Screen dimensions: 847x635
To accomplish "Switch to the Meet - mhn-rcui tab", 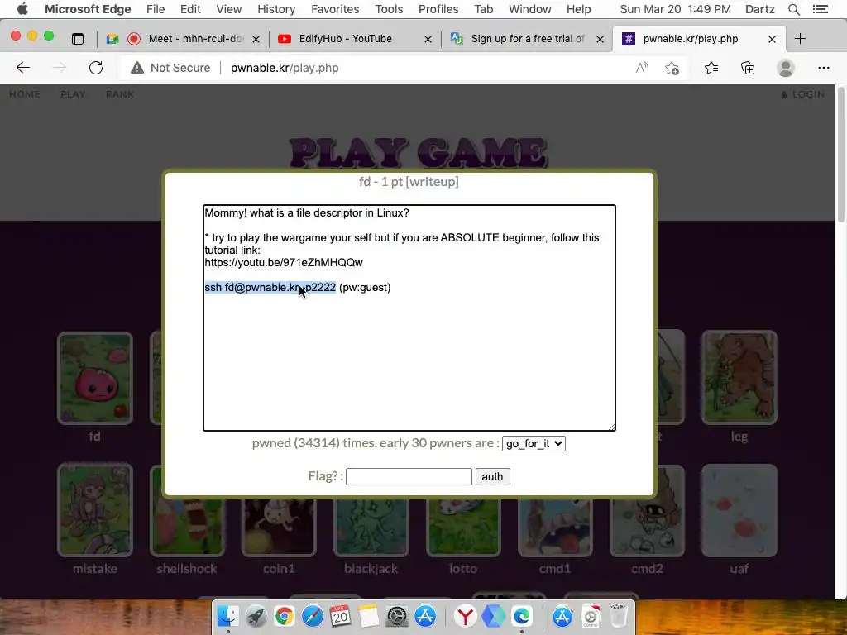I will pos(184,39).
